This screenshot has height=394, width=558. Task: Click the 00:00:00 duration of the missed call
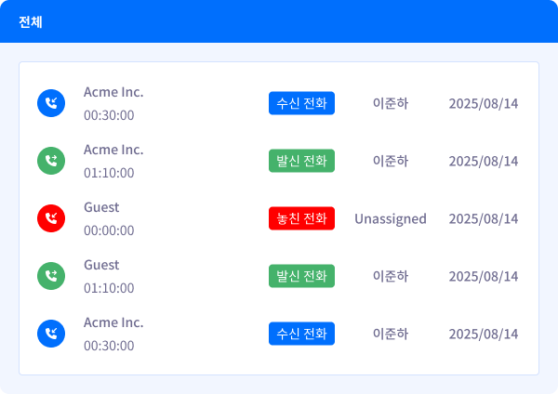[109, 230]
